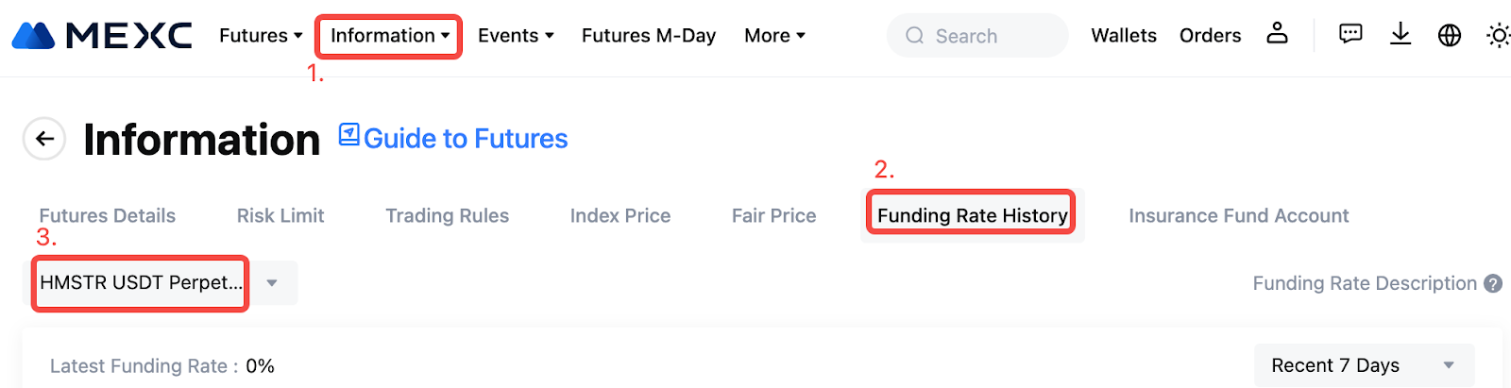Switch to the Risk Limit tab

click(x=280, y=216)
